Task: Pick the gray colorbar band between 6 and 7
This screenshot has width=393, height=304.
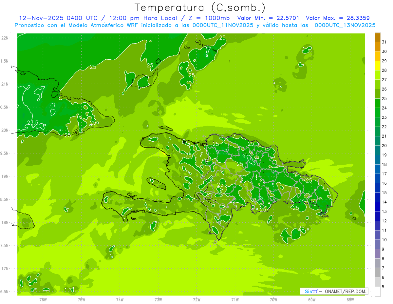Action: click(x=378, y=273)
